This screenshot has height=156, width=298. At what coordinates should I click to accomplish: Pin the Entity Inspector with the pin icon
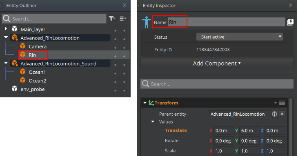pyautogui.click(x=290, y=22)
